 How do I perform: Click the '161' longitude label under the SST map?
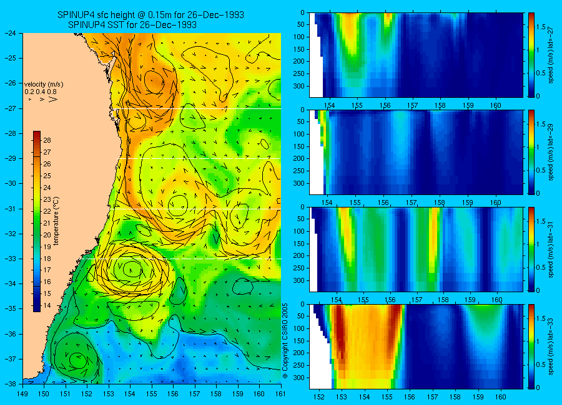click(280, 394)
